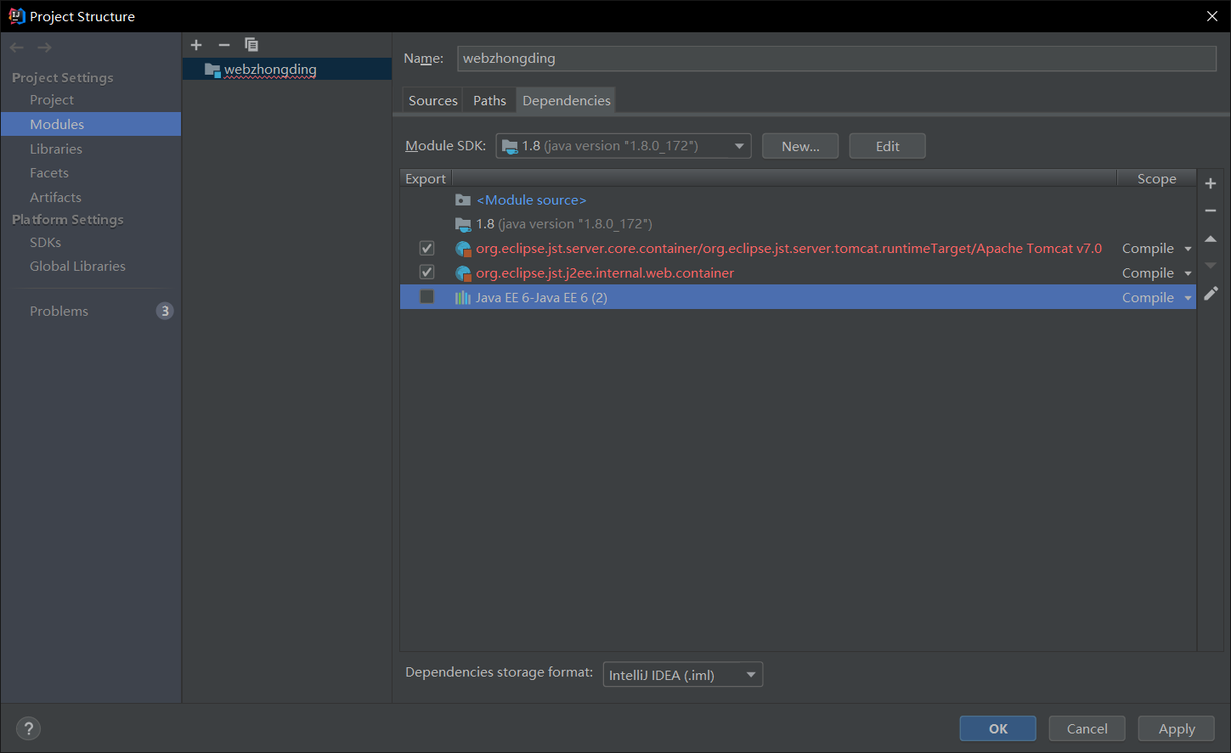
Task: Click the remove module minus icon
Action: click(224, 45)
